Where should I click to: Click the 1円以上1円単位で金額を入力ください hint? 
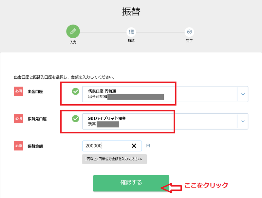[x=114, y=159]
